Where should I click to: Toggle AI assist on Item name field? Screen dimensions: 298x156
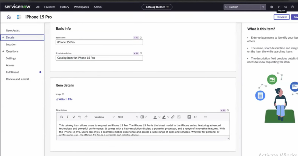coord(136,38)
